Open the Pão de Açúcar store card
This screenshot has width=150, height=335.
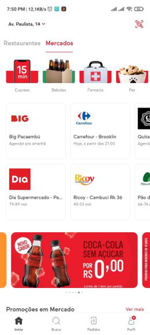click(x=142, y=192)
